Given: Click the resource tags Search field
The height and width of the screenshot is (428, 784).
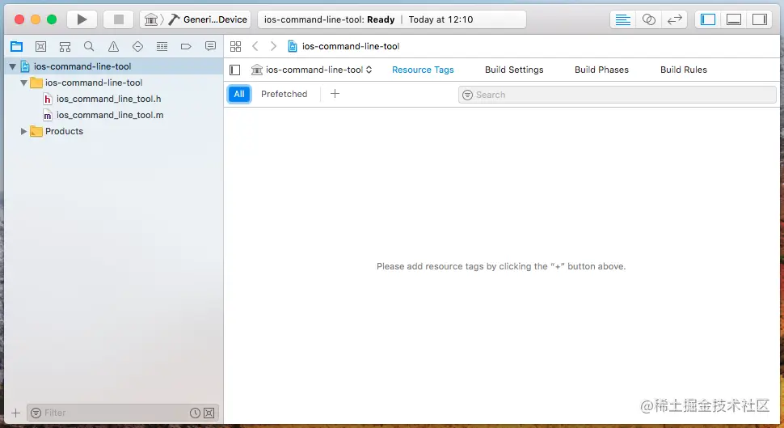Looking at the screenshot, I should (617, 95).
